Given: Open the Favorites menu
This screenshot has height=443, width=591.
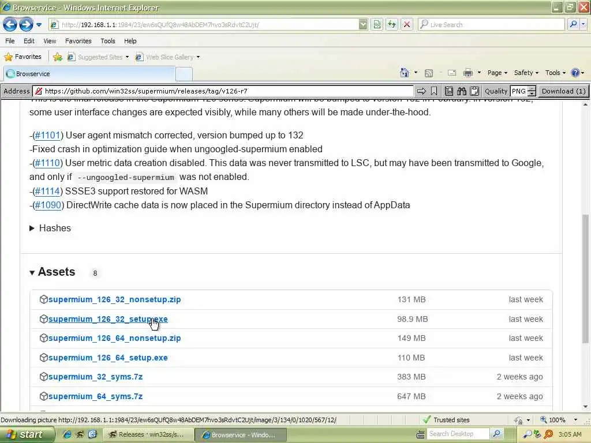Looking at the screenshot, I should [x=78, y=41].
